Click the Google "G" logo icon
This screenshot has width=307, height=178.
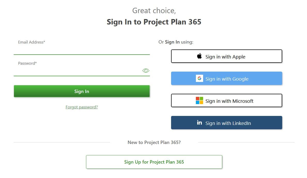coord(199,78)
